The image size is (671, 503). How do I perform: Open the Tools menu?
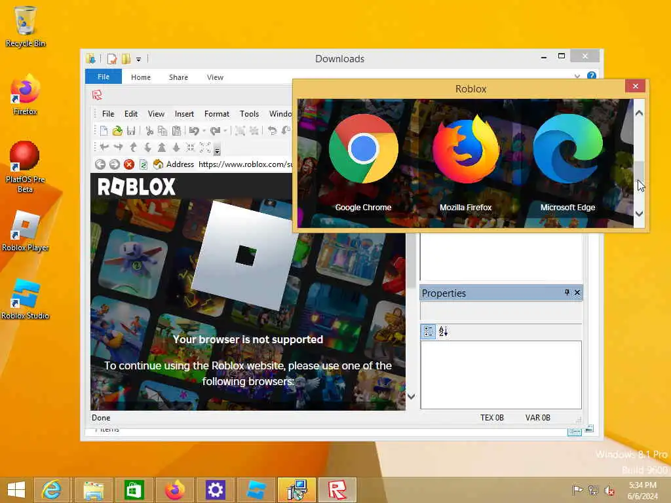[x=249, y=114]
